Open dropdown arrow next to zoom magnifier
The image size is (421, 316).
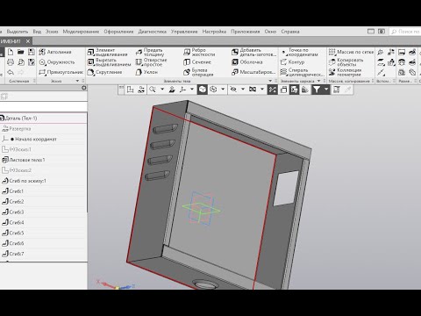pyautogui.click(x=162, y=90)
